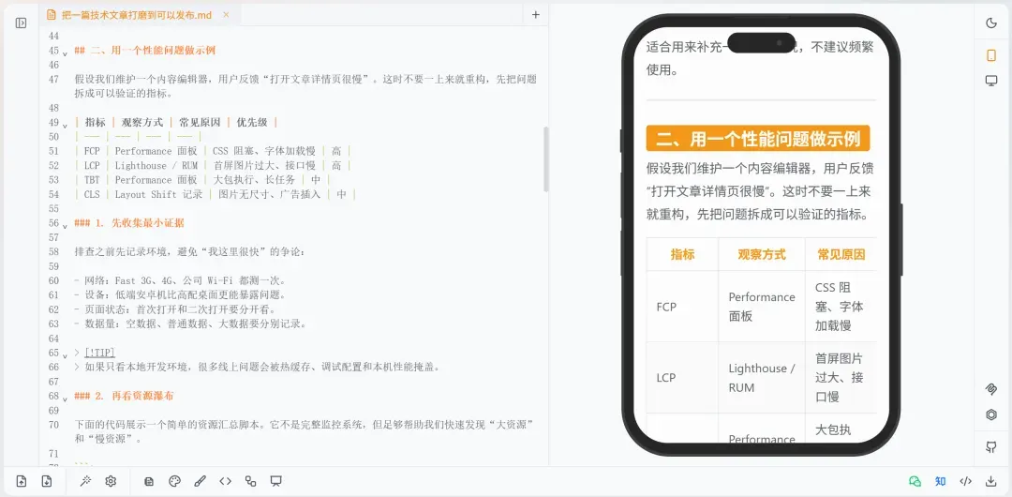Click orange heading 二、用一个性能问题做示例 in preview
The height and width of the screenshot is (497, 1012).
pos(758,138)
